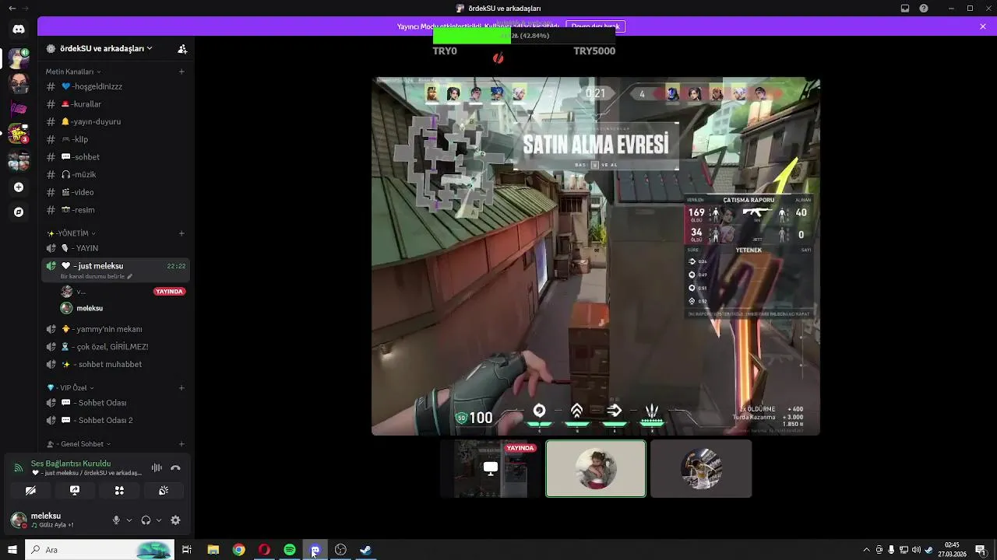Open user settings gear icon
The height and width of the screenshot is (560, 997).
[x=175, y=520]
